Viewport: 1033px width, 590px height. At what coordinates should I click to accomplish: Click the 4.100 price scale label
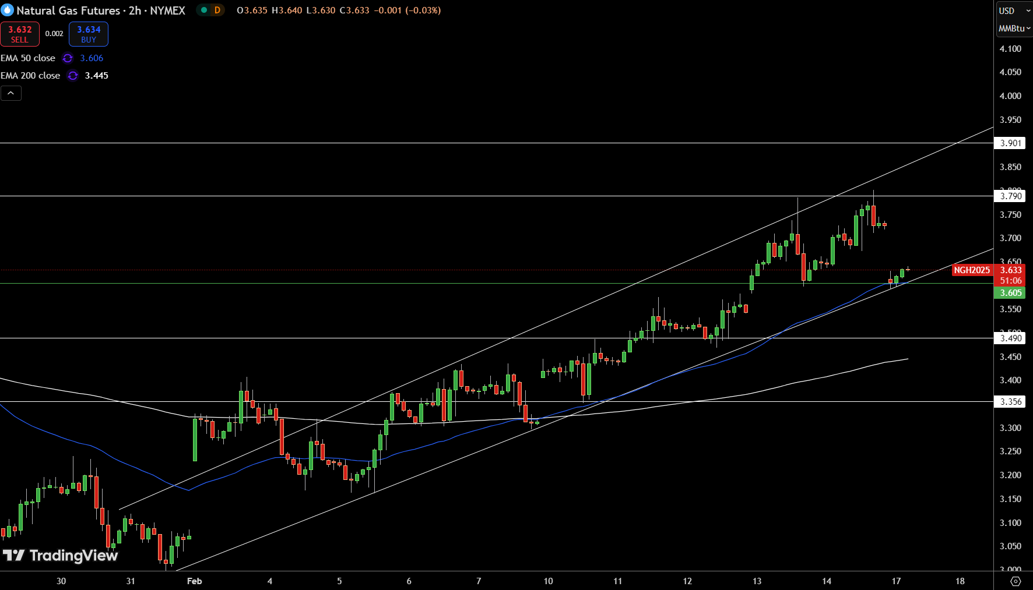tap(1010, 49)
